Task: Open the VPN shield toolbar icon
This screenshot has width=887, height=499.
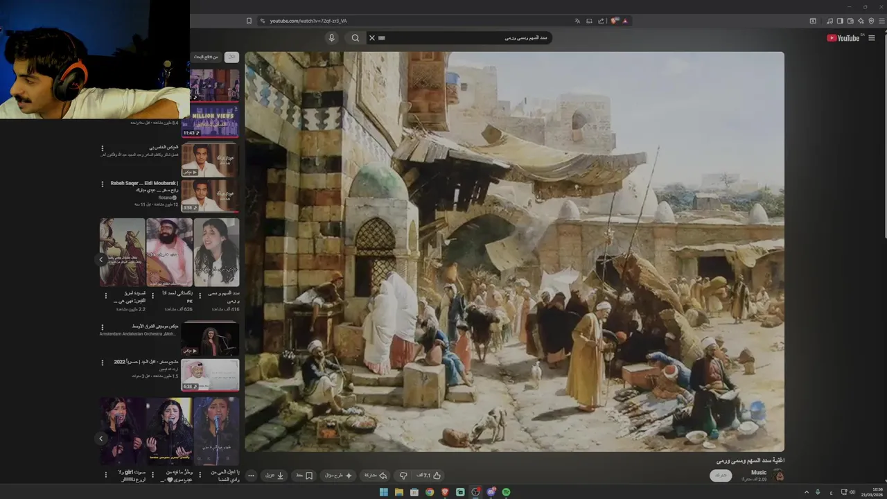Action: [x=871, y=21]
